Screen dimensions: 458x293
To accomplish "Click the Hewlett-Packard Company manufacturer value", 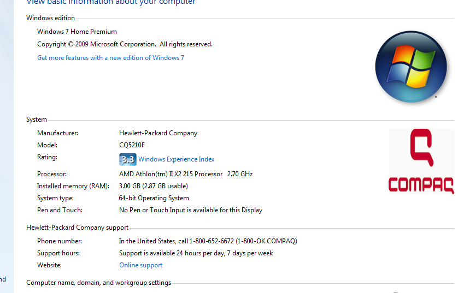I will (158, 133).
